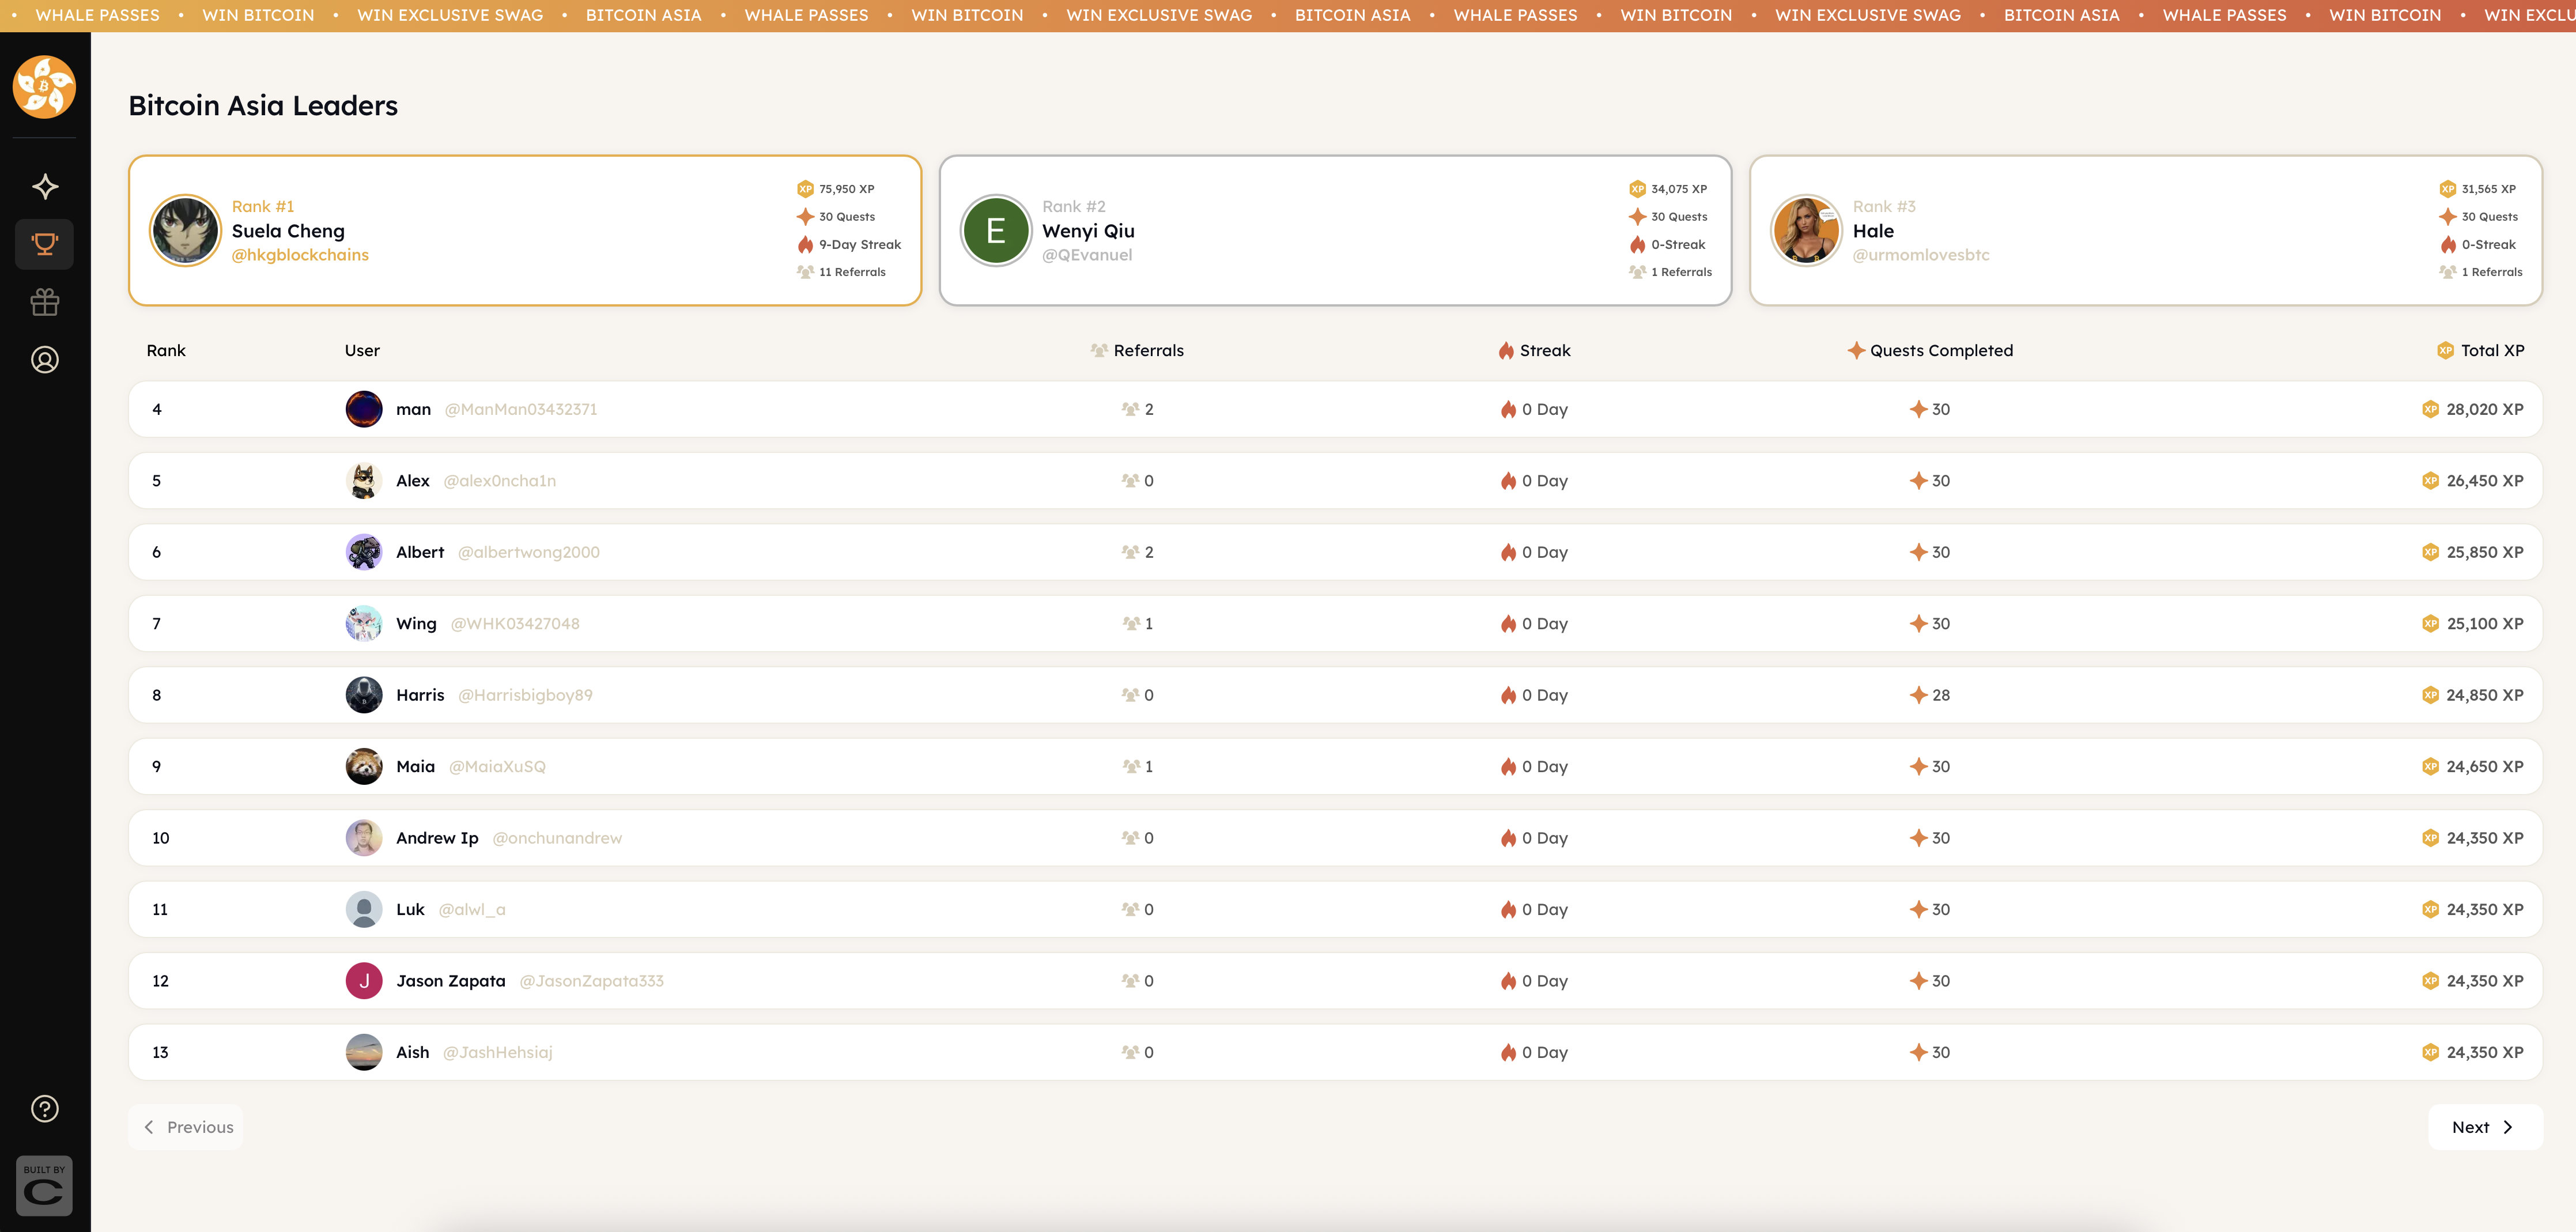This screenshot has width=2576, height=1232.
Task: Click Wenyi Qiu's green E avatar
Action: [995, 231]
